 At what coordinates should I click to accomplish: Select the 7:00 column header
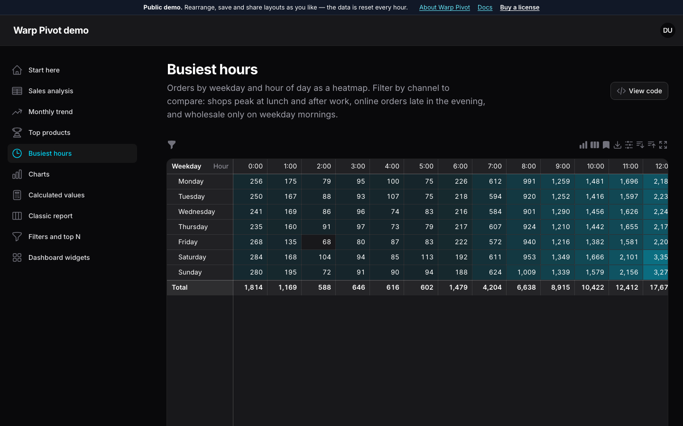click(489, 166)
